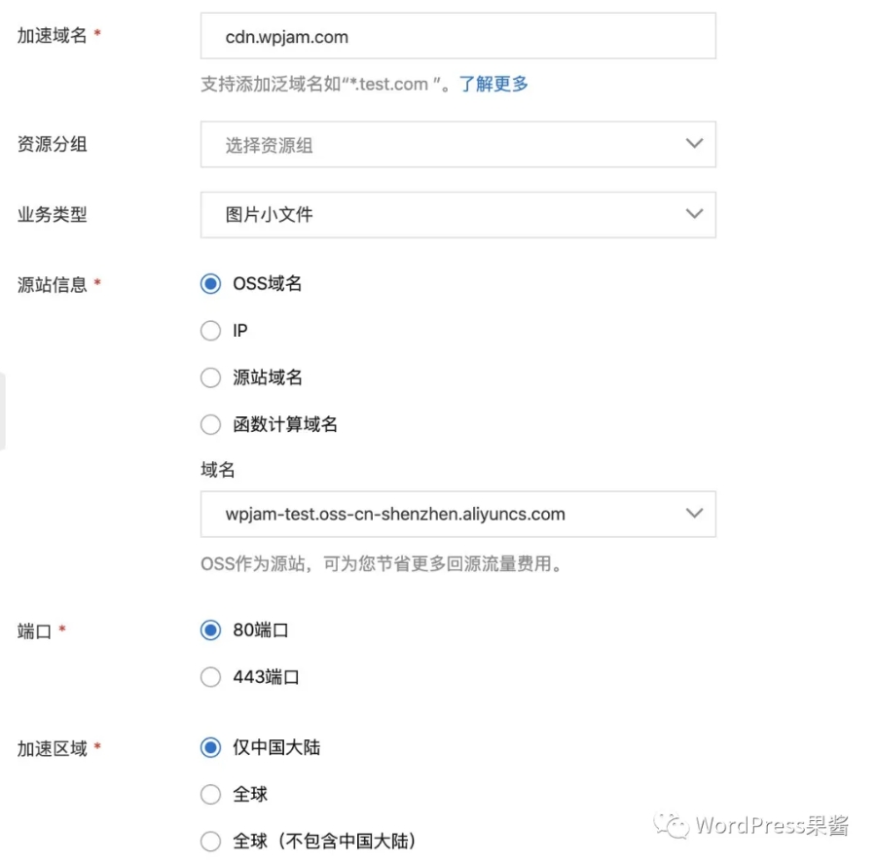Screen dimensions: 876x862
Task: Choose the 源站域名 radio option
Action: pos(210,377)
